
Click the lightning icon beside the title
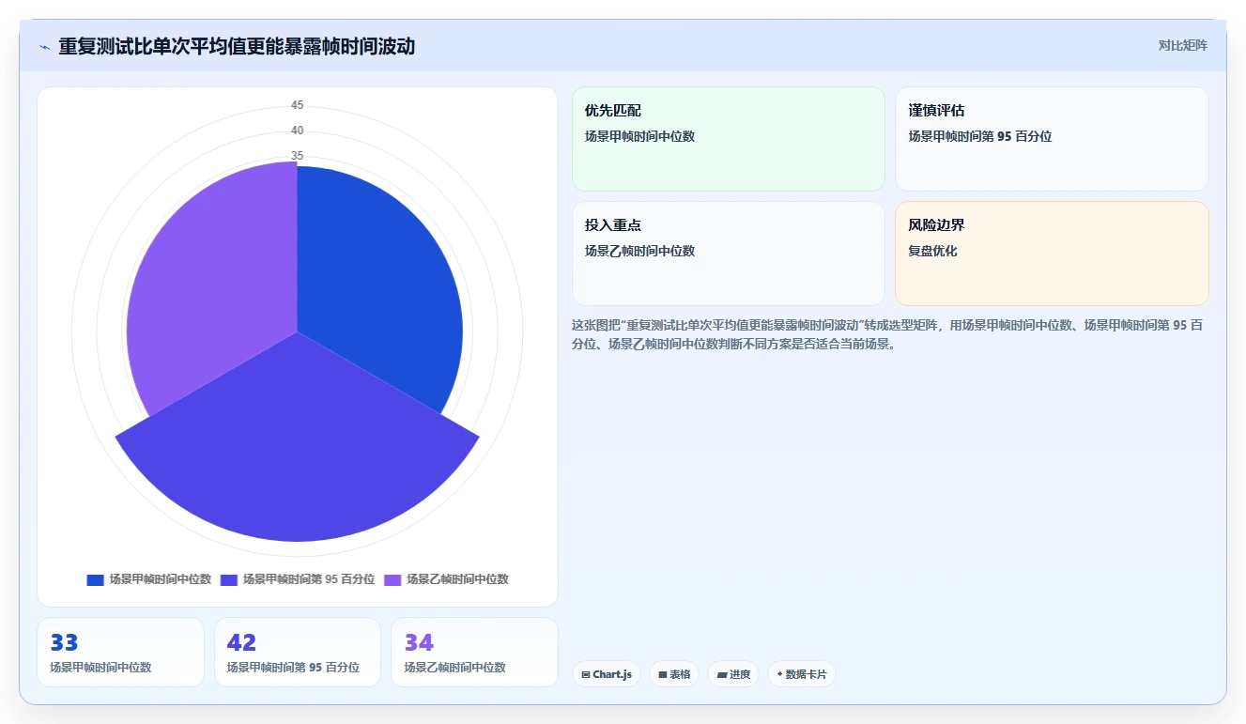(x=44, y=47)
